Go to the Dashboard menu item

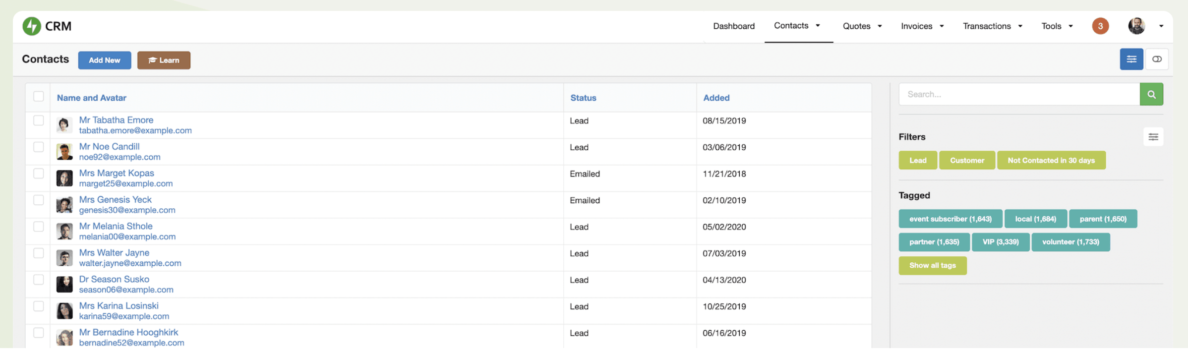pyautogui.click(x=733, y=26)
